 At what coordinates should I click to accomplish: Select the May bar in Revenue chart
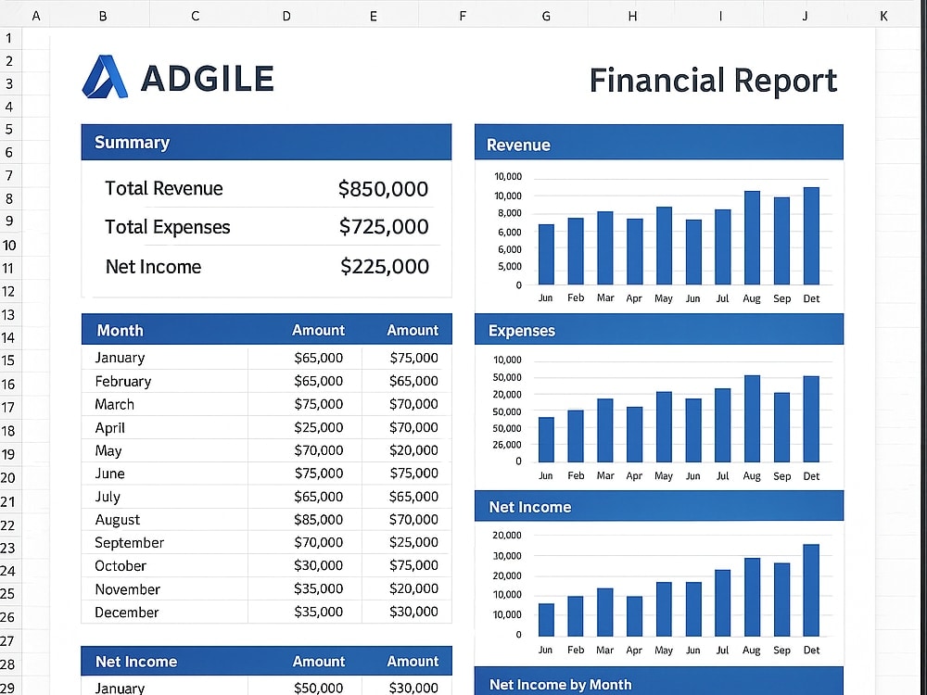pyautogui.click(x=664, y=246)
